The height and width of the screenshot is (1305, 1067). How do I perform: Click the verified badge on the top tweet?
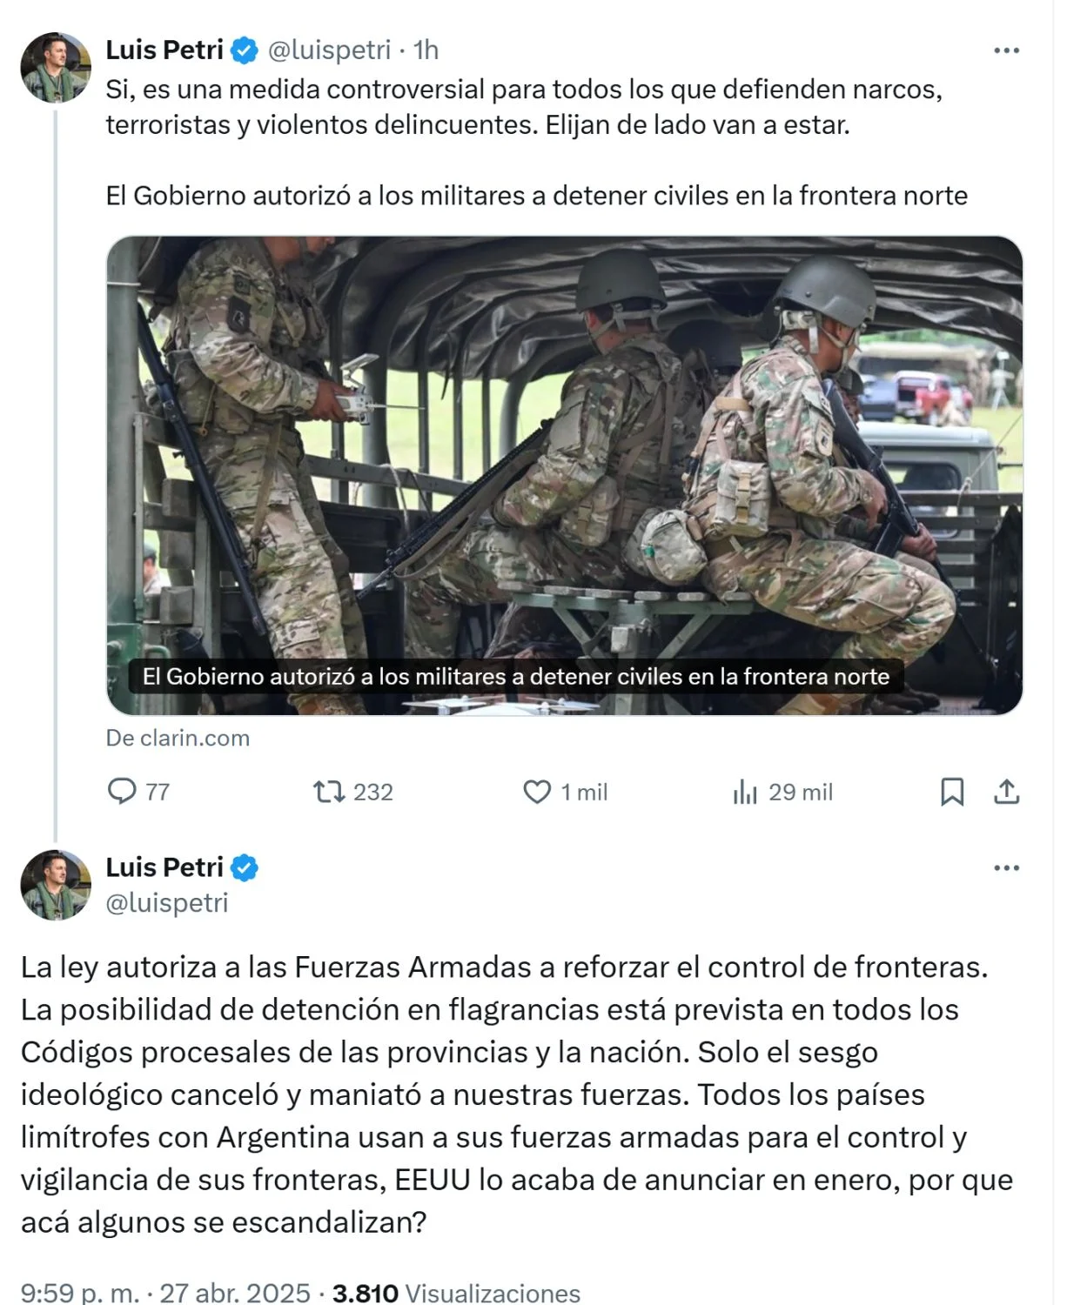(245, 50)
